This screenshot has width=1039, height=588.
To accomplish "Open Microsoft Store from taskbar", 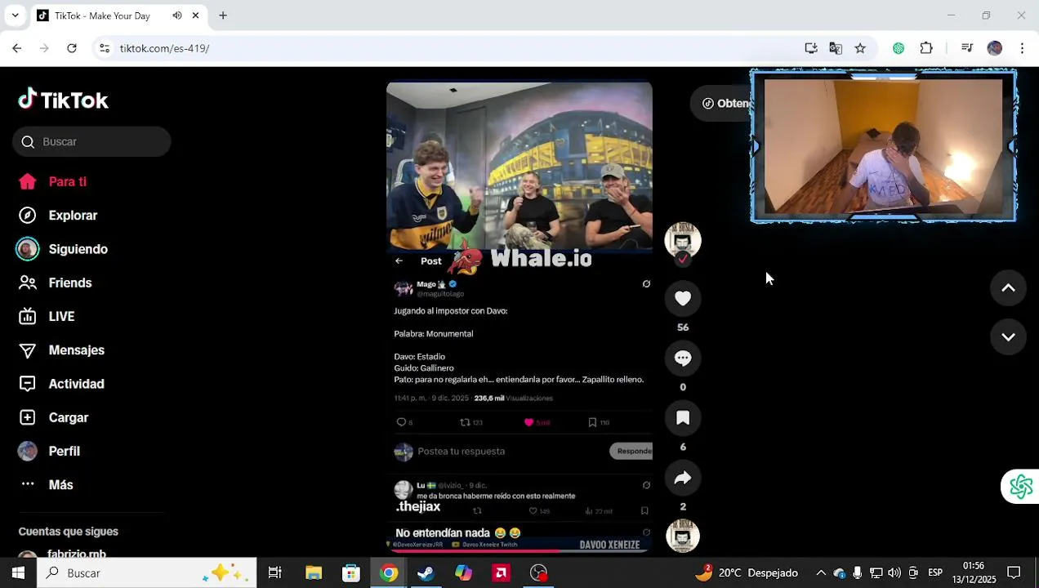I will coord(351,573).
